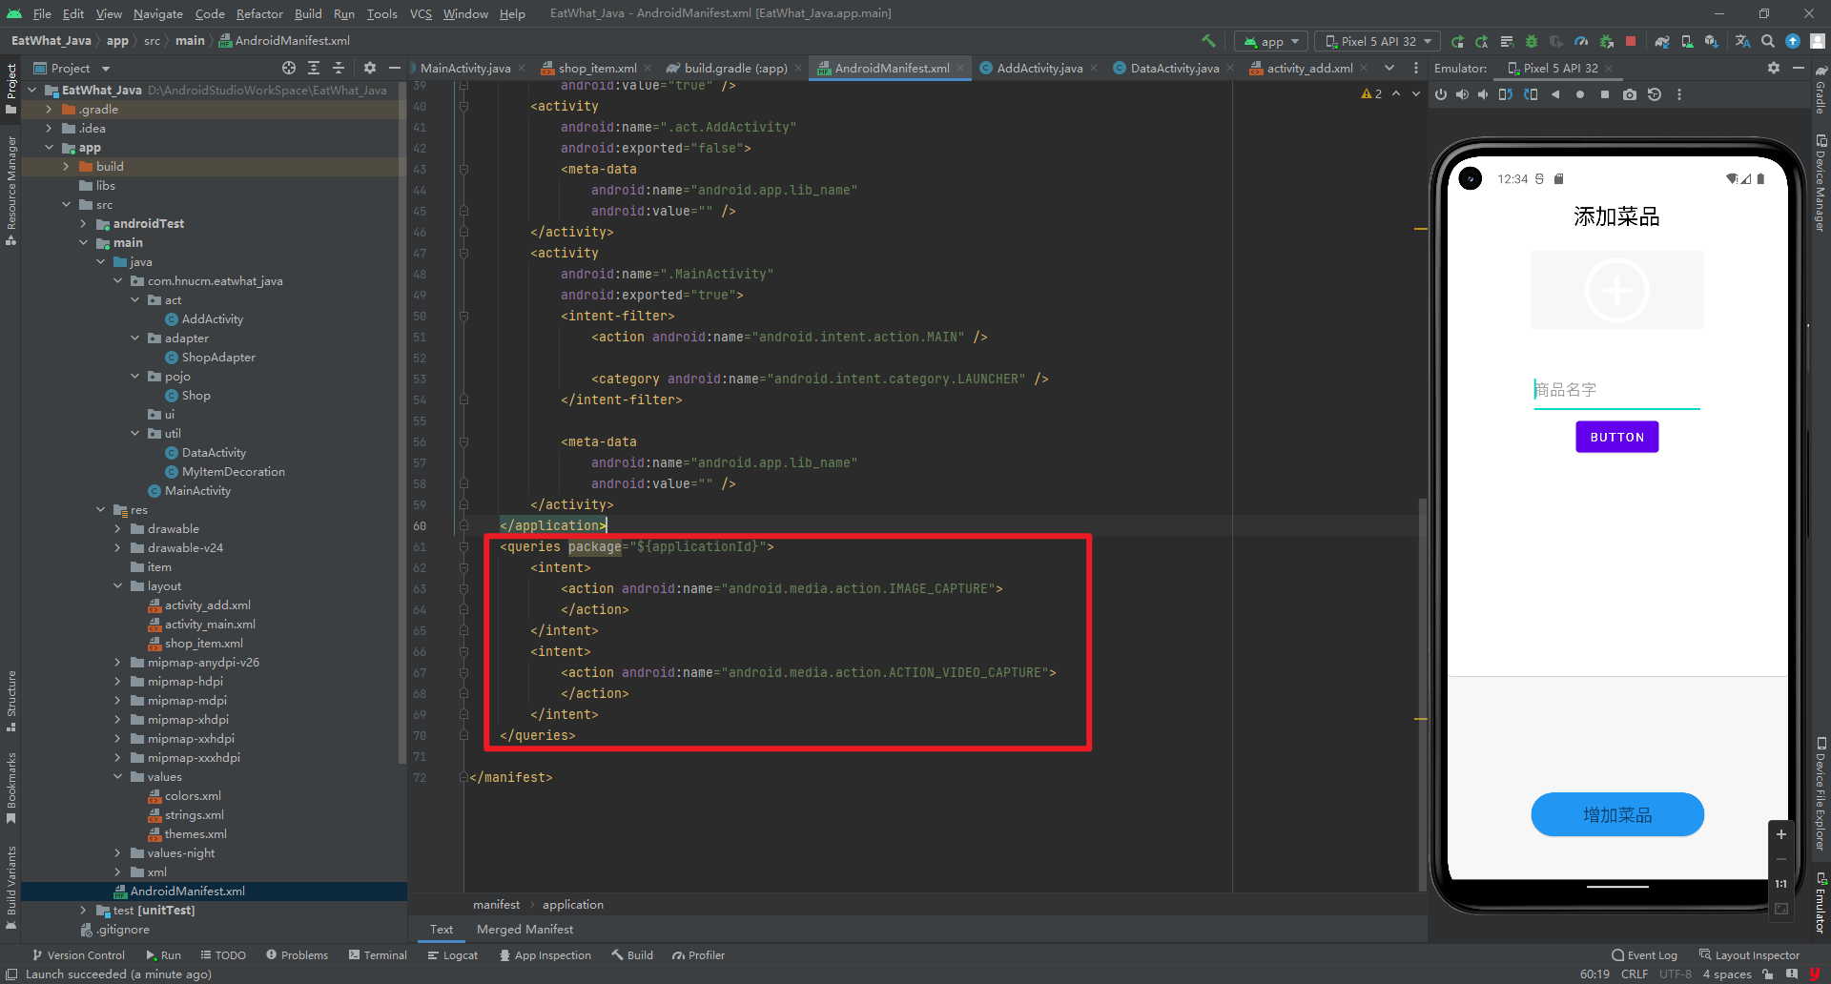Switch to AddActivity.java tab
This screenshot has width=1831, height=984.
1039,68
